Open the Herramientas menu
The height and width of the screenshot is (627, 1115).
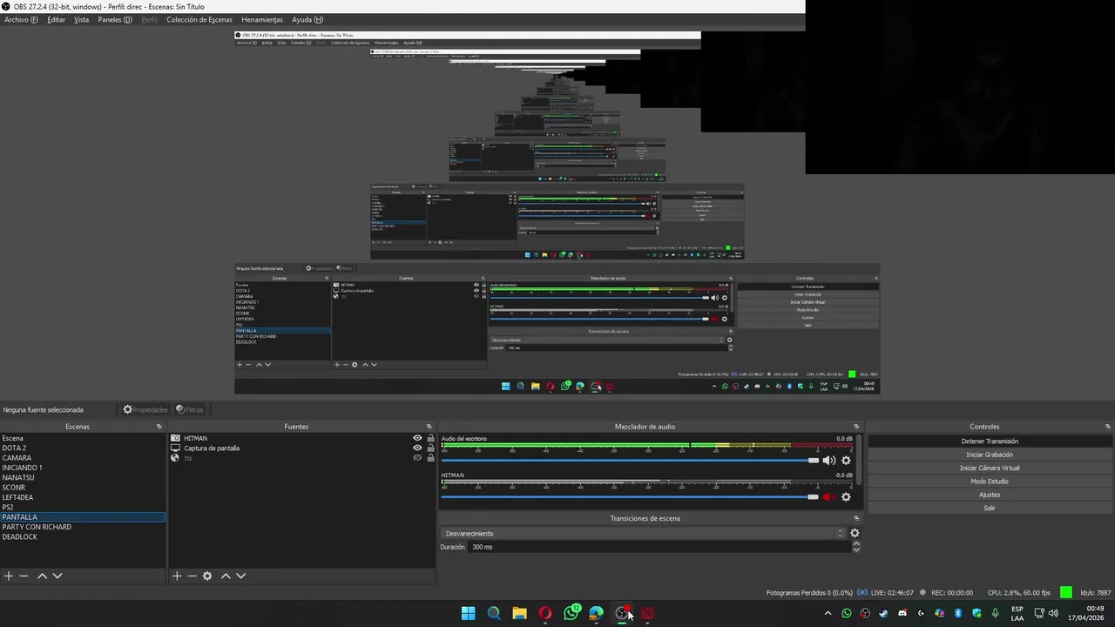(x=262, y=19)
